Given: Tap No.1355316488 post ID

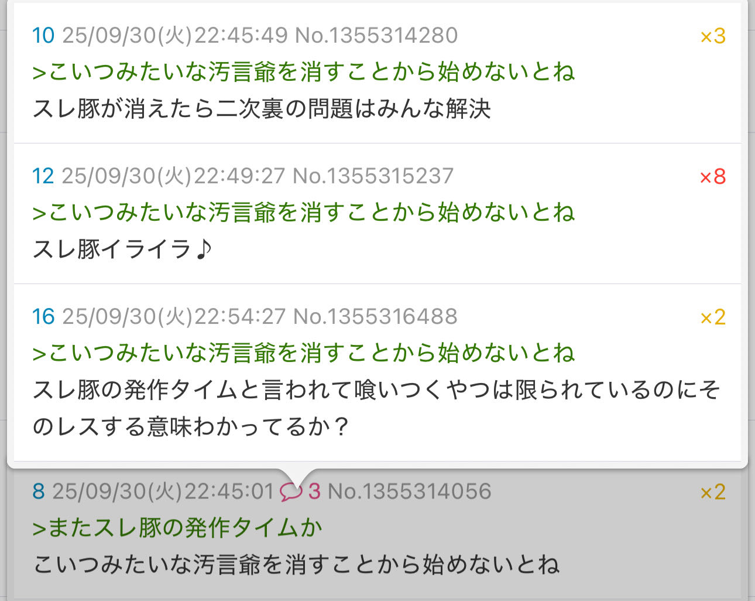Looking at the screenshot, I should (375, 316).
